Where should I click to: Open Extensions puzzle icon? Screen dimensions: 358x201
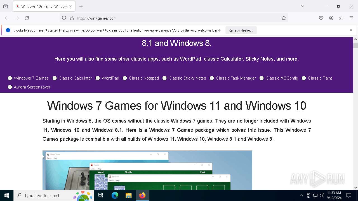[341, 18]
